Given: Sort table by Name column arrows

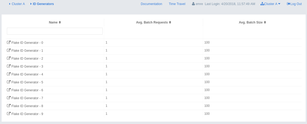Looking at the screenshot, I should pos(60,22).
